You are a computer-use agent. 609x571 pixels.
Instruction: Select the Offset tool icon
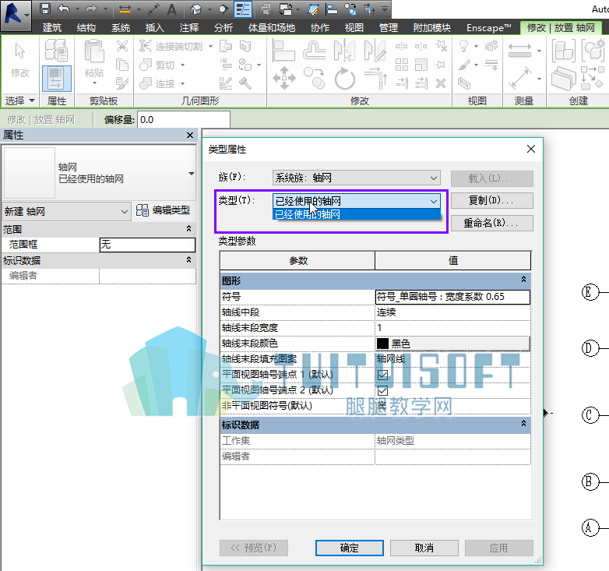[x=314, y=51]
